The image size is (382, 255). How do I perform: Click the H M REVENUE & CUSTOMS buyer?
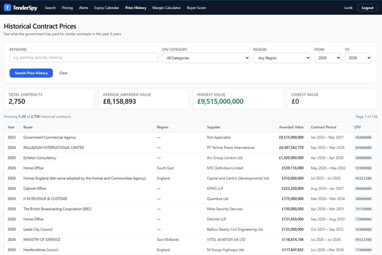pyautogui.click(x=45, y=199)
